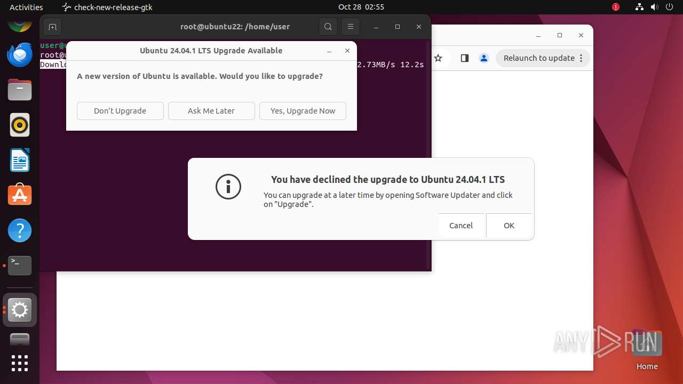Click Yes, Upgrade Now
683x384 pixels.
point(303,111)
